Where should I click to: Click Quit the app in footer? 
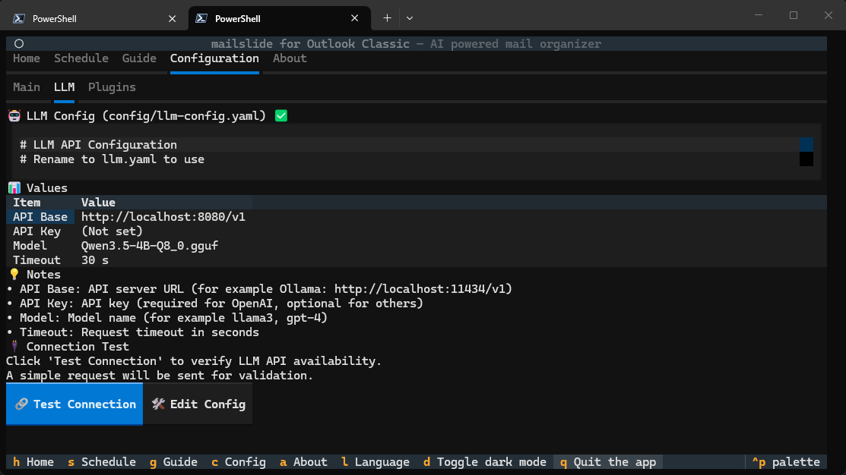coord(608,462)
